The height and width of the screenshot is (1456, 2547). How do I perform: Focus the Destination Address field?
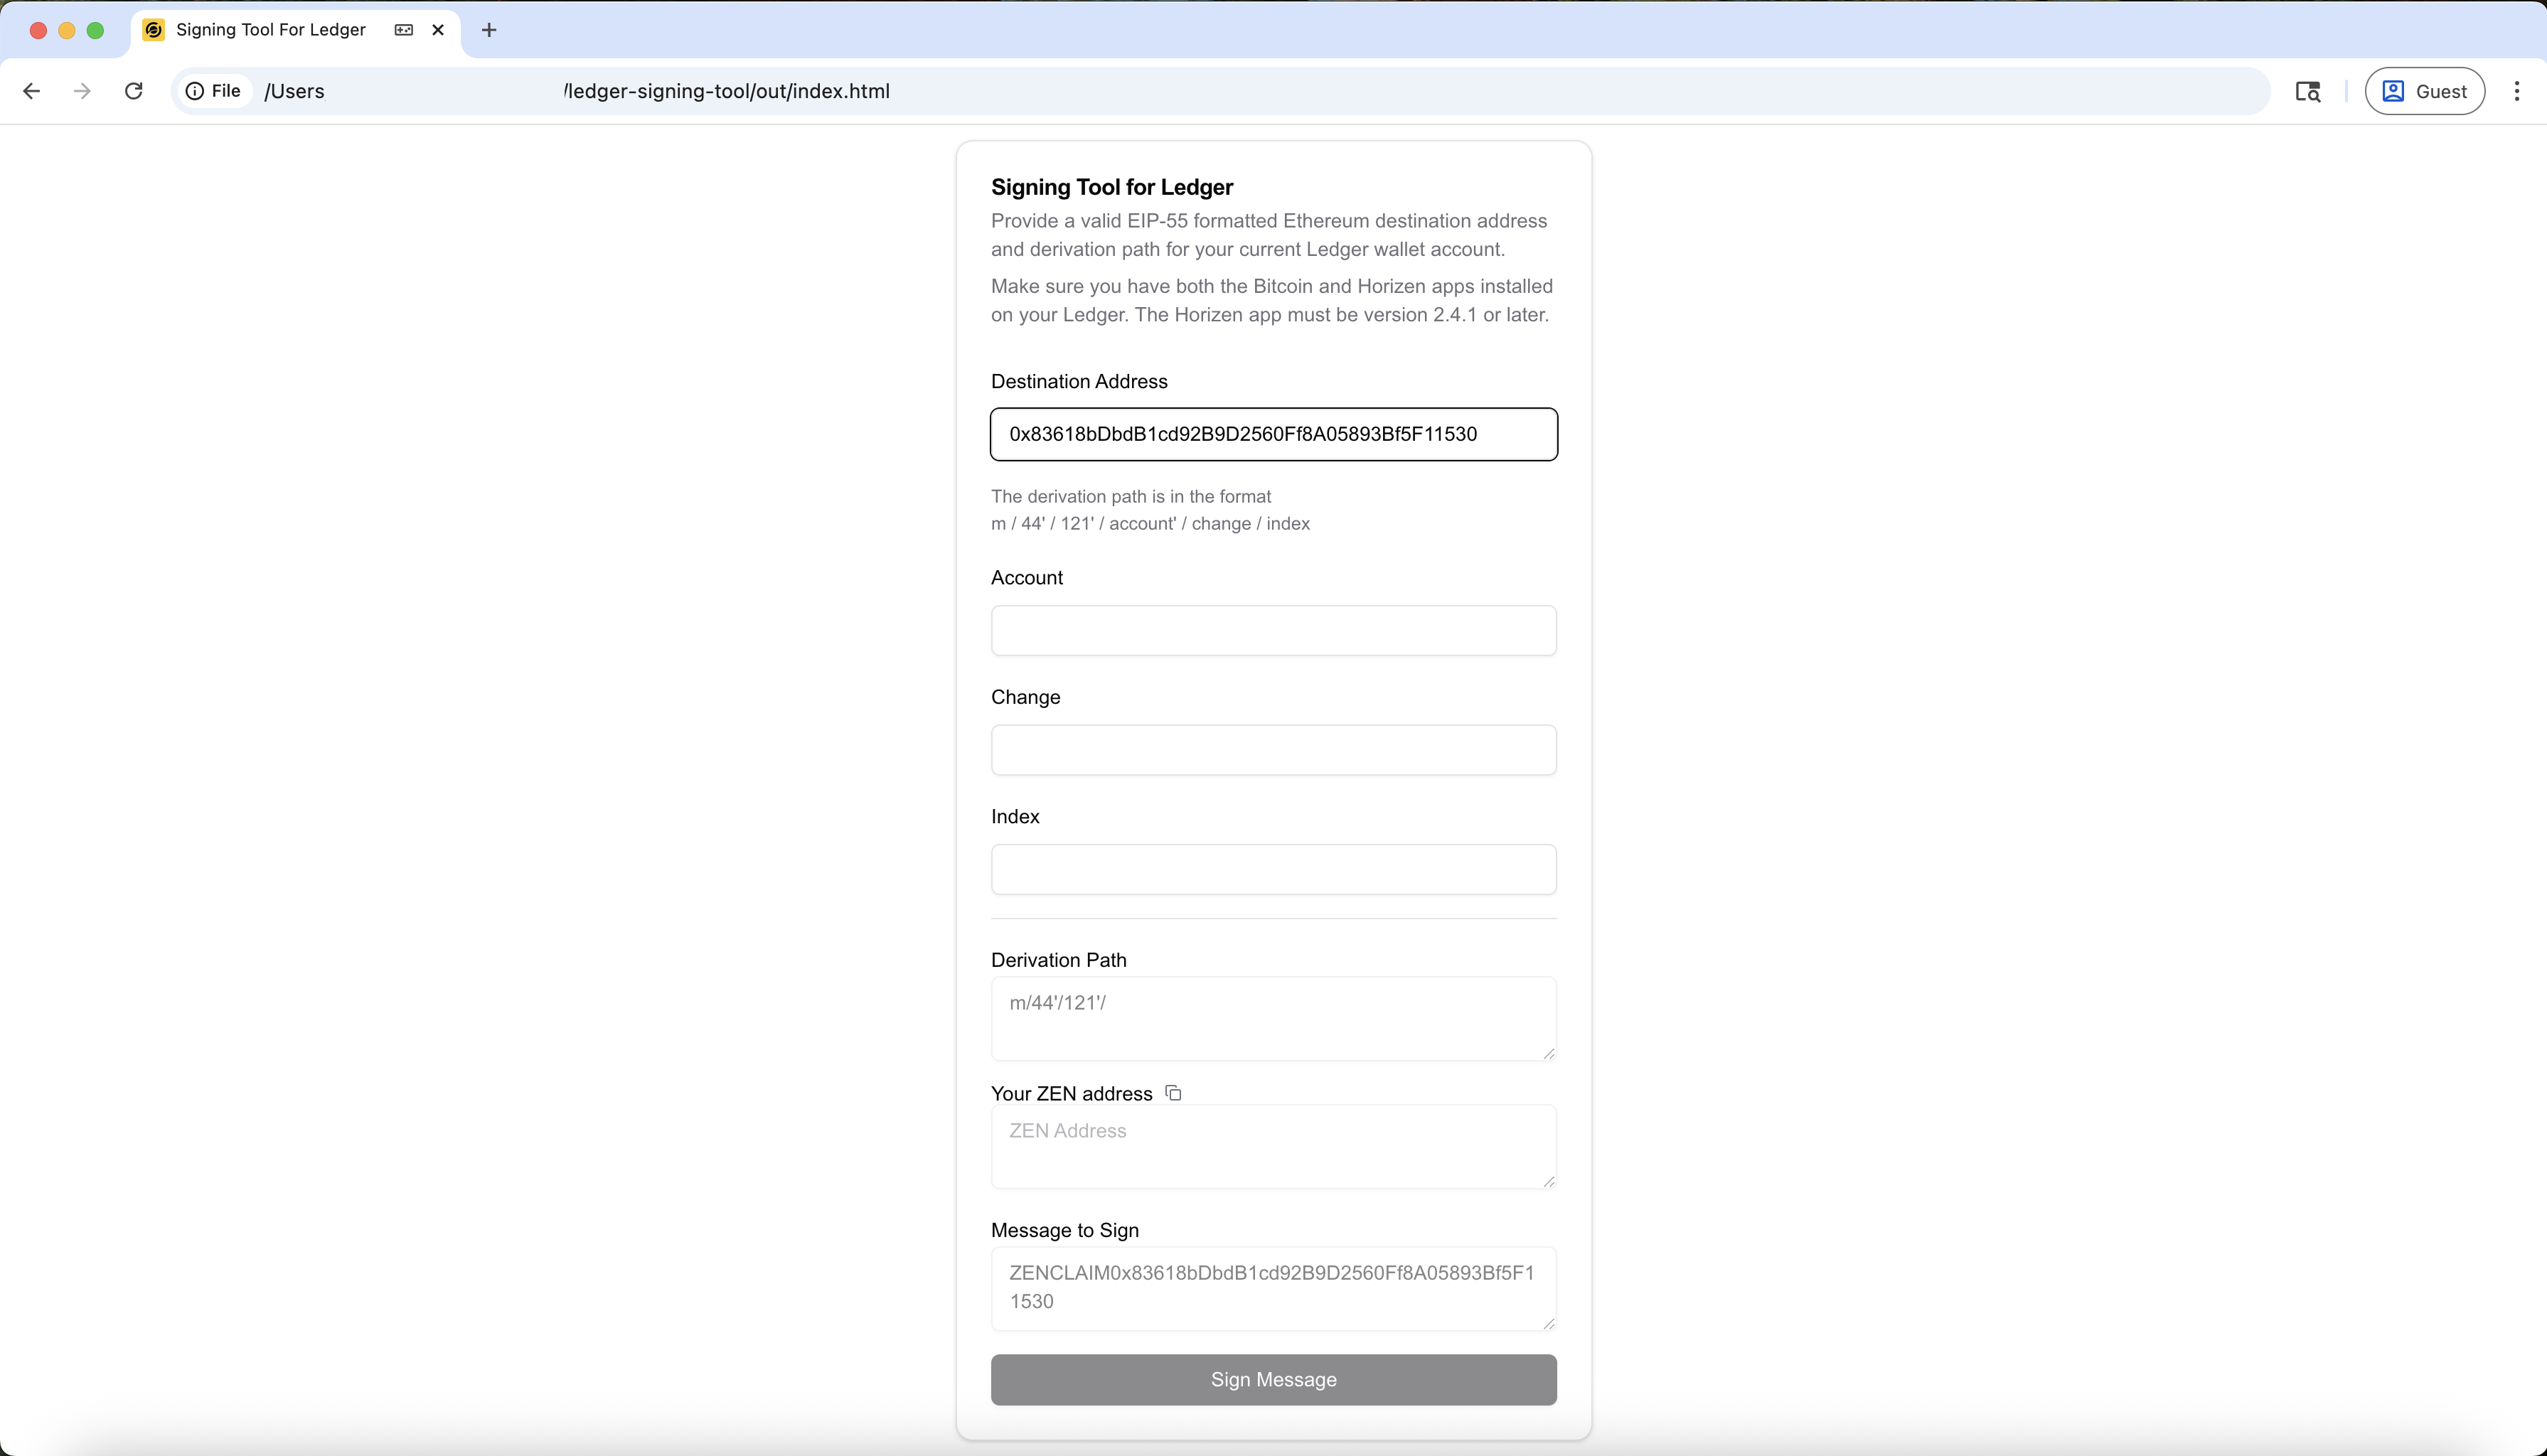[x=1273, y=434]
